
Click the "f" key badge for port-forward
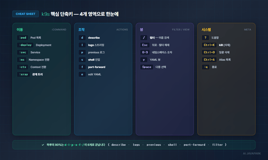[x=82, y=67]
